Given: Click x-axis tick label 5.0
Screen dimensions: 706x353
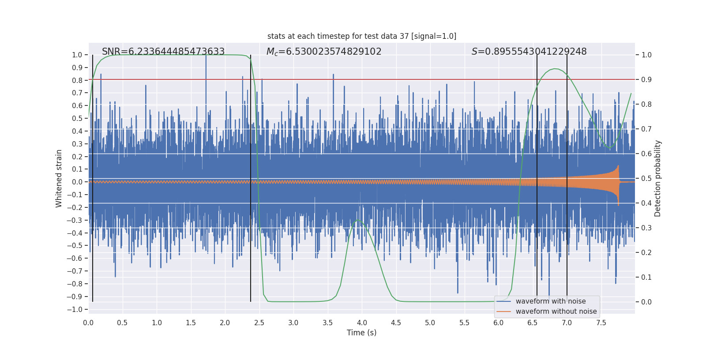Looking at the screenshot, I should click(x=430, y=323).
